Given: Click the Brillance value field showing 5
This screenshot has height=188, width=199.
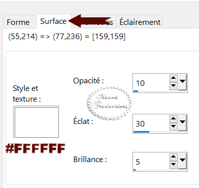Looking at the screenshot, I should 151,162.
